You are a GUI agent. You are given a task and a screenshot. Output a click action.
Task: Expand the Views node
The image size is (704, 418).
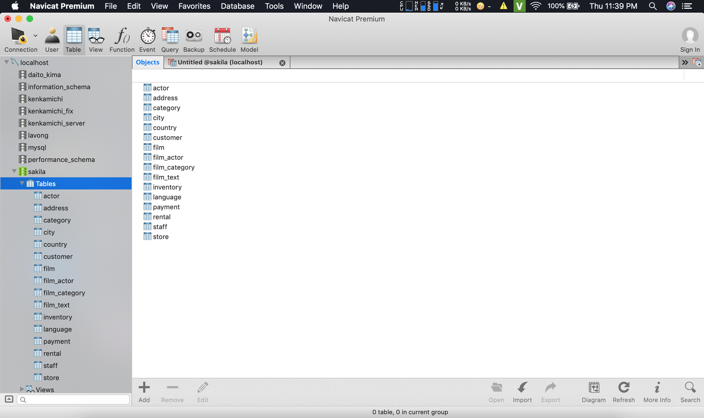click(22, 389)
